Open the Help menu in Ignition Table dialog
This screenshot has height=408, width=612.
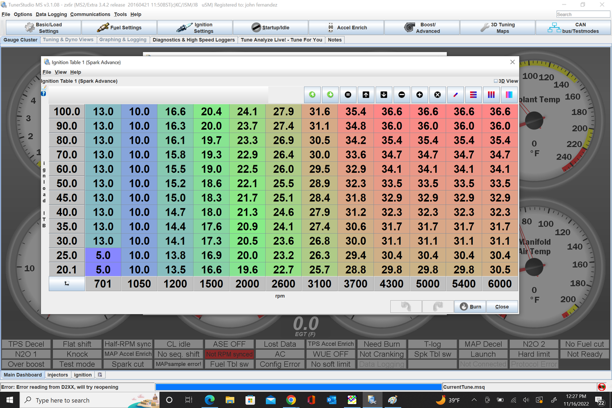click(x=75, y=72)
